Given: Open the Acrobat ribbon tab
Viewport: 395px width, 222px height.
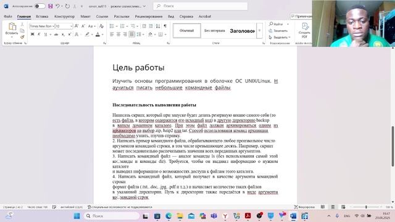Looking at the screenshot, I should 205,17.
